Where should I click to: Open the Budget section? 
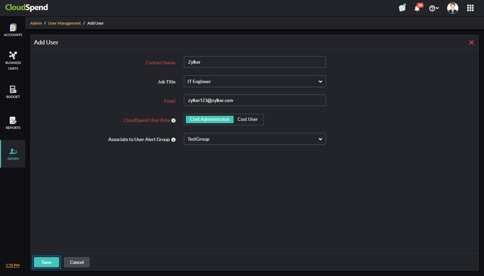point(13,92)
